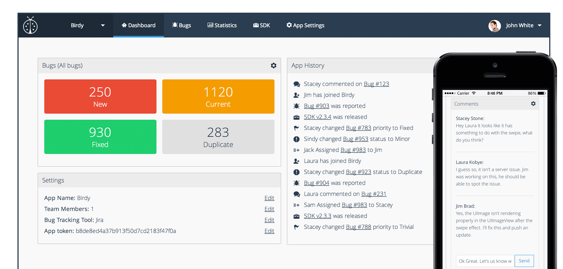Viewport: 563px width, 269px height.
Task: Click the SDK release box icon near SDK v2.3.4
Action: coord(296,117)
